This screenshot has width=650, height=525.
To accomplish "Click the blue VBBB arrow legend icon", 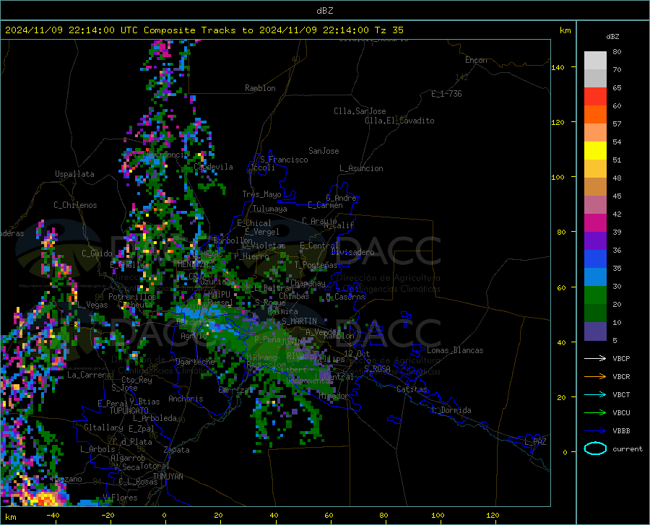I will [595, 430].
